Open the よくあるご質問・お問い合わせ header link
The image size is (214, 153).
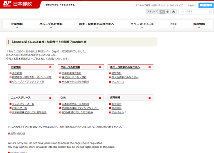point(150,5)
